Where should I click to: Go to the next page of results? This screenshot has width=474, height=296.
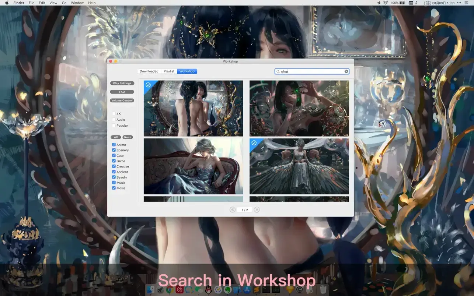coord(257,210)
